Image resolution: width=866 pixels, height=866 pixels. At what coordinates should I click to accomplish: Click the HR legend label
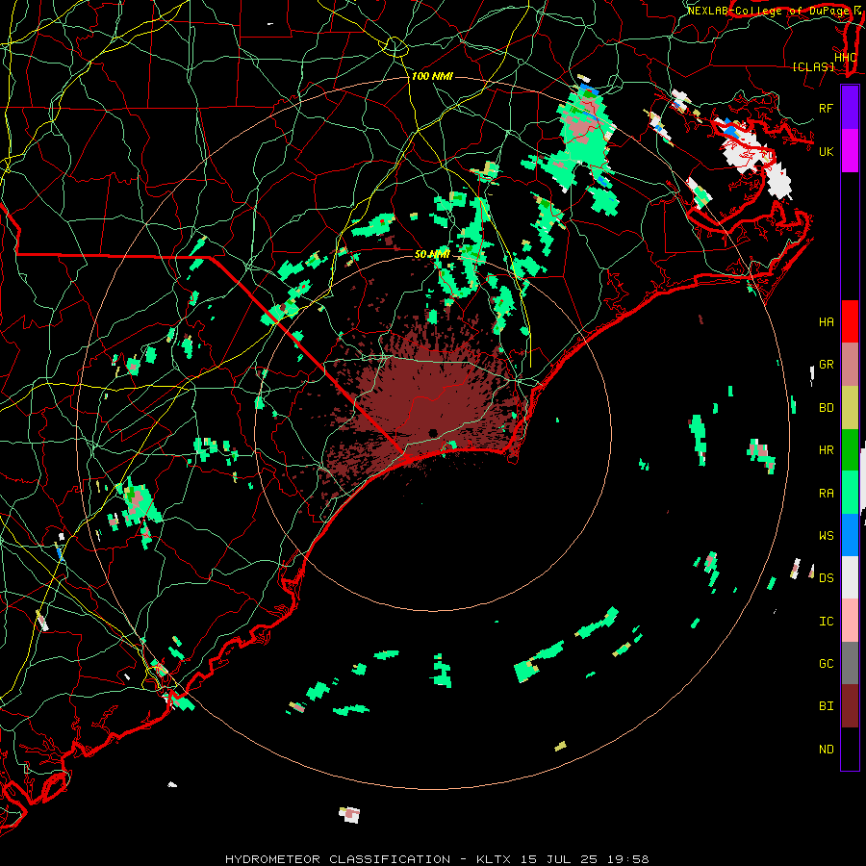coord(826,450)
